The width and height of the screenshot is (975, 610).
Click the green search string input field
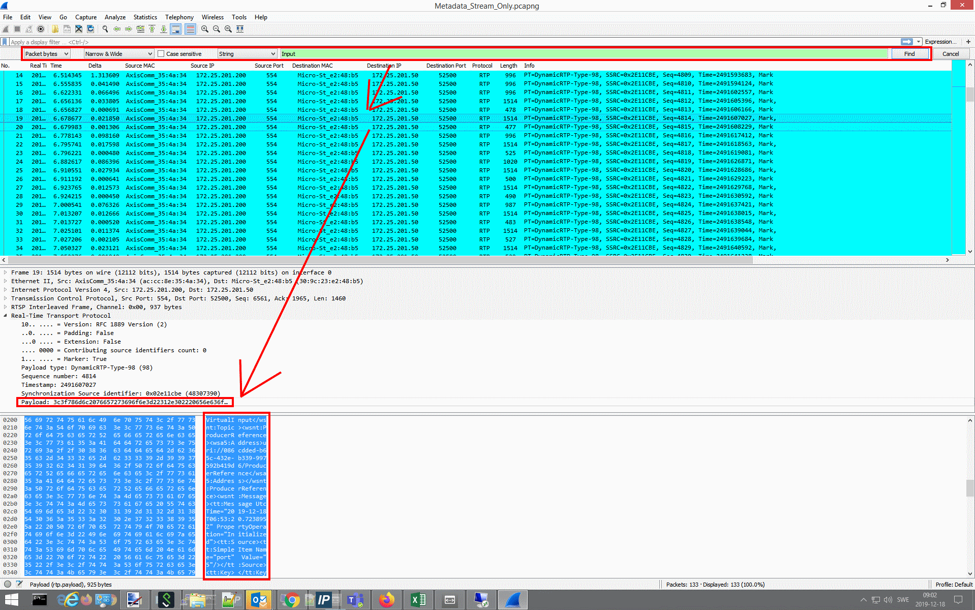coord(584,54)
